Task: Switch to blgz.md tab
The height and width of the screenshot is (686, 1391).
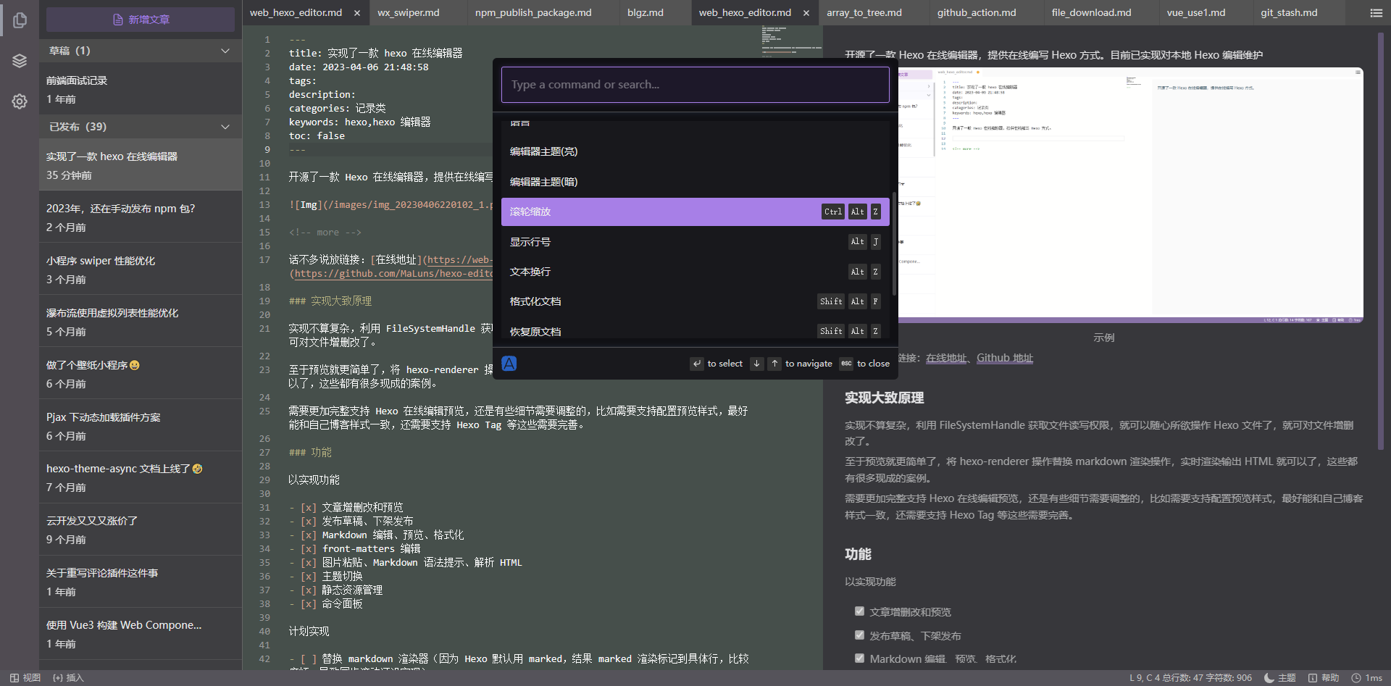Action: pos(654,13)
